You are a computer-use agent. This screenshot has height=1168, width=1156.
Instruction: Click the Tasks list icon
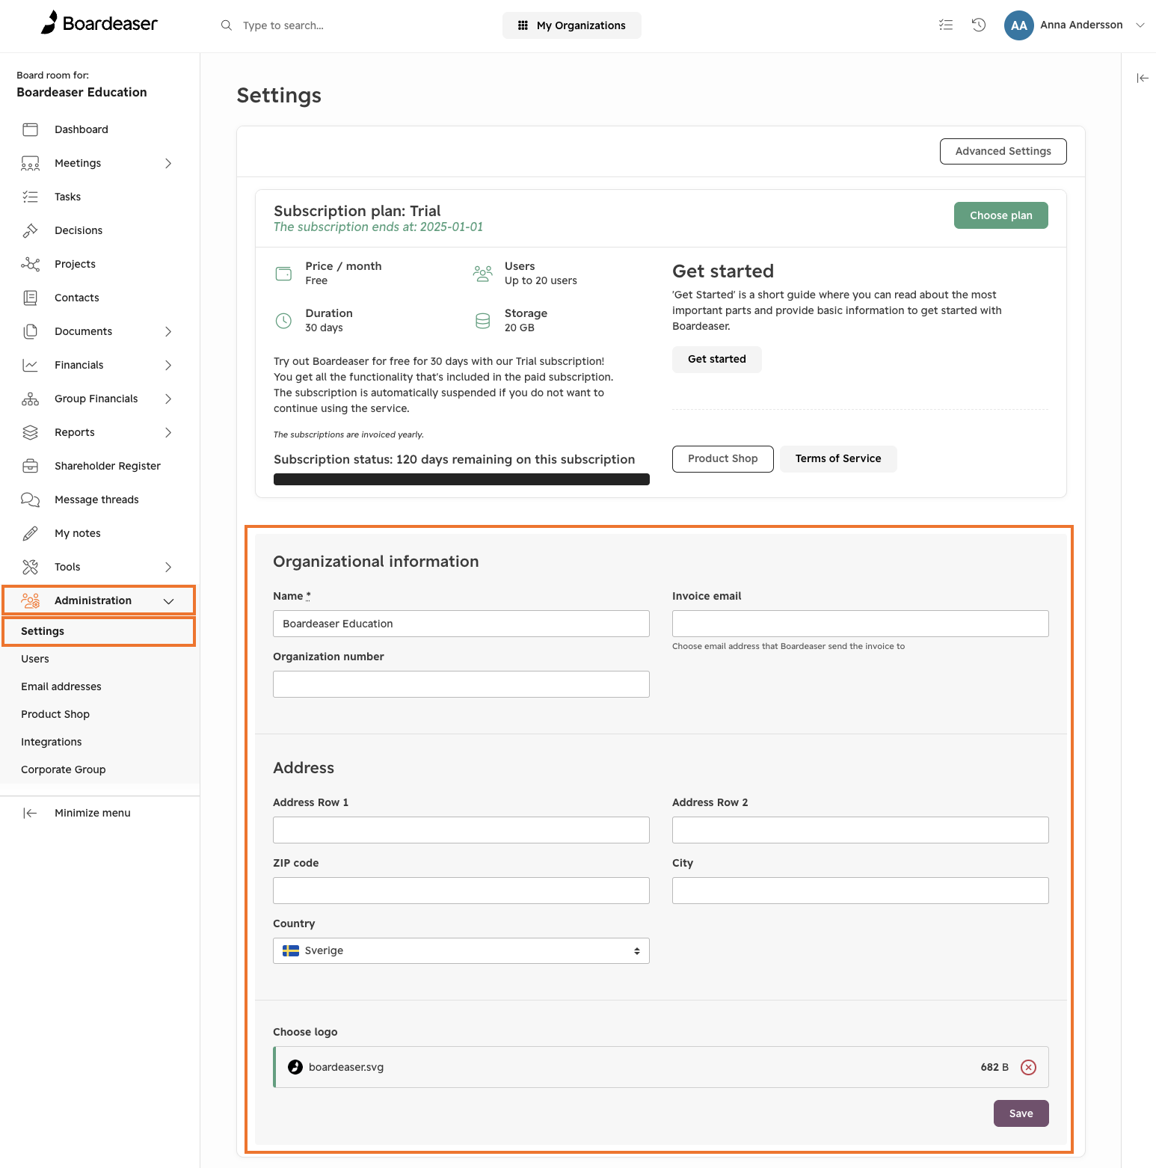click(31, 197)
